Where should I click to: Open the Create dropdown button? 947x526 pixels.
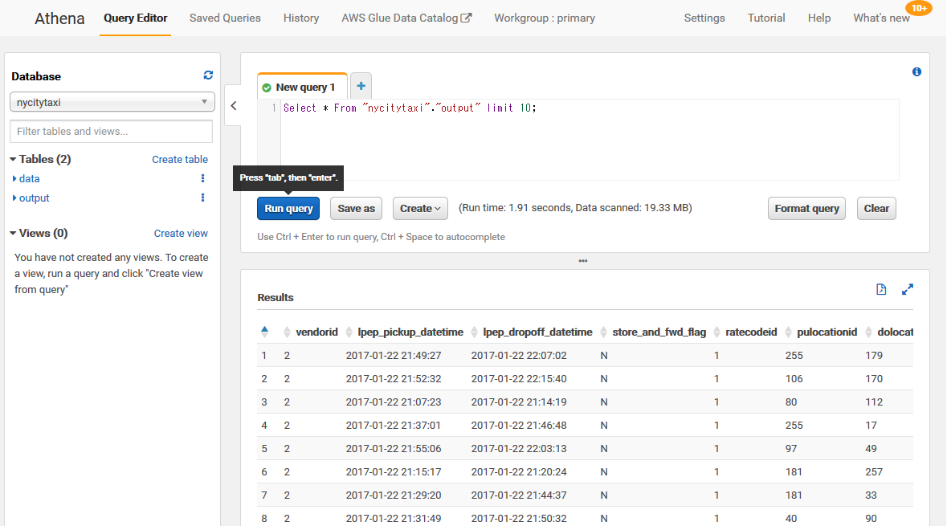tap(420, 208)
